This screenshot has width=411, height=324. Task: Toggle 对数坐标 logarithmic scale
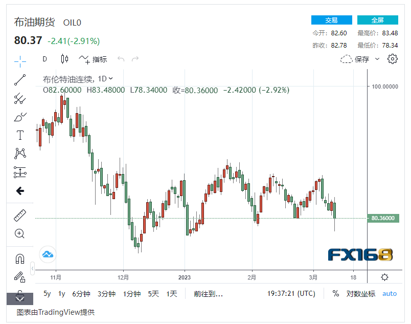361,294
